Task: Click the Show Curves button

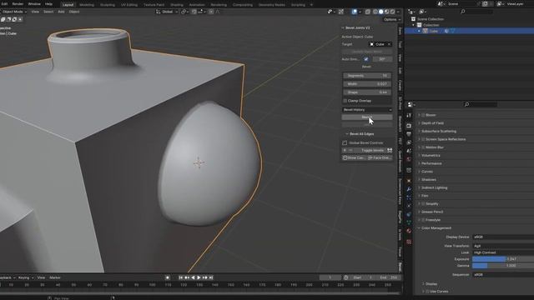Action: tap(354, 157)
